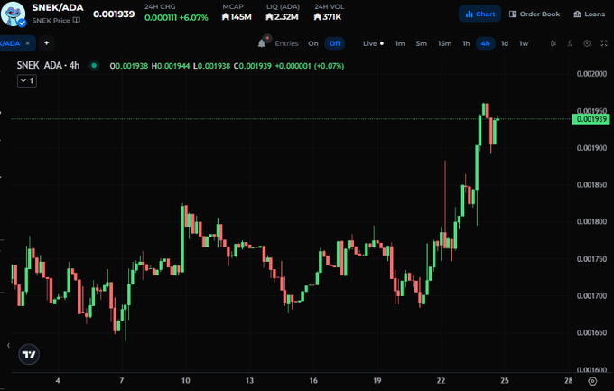Open the indicators fx icon
Image resolution: width=614 pixels, height=391 pixels.
coord(570,43)
